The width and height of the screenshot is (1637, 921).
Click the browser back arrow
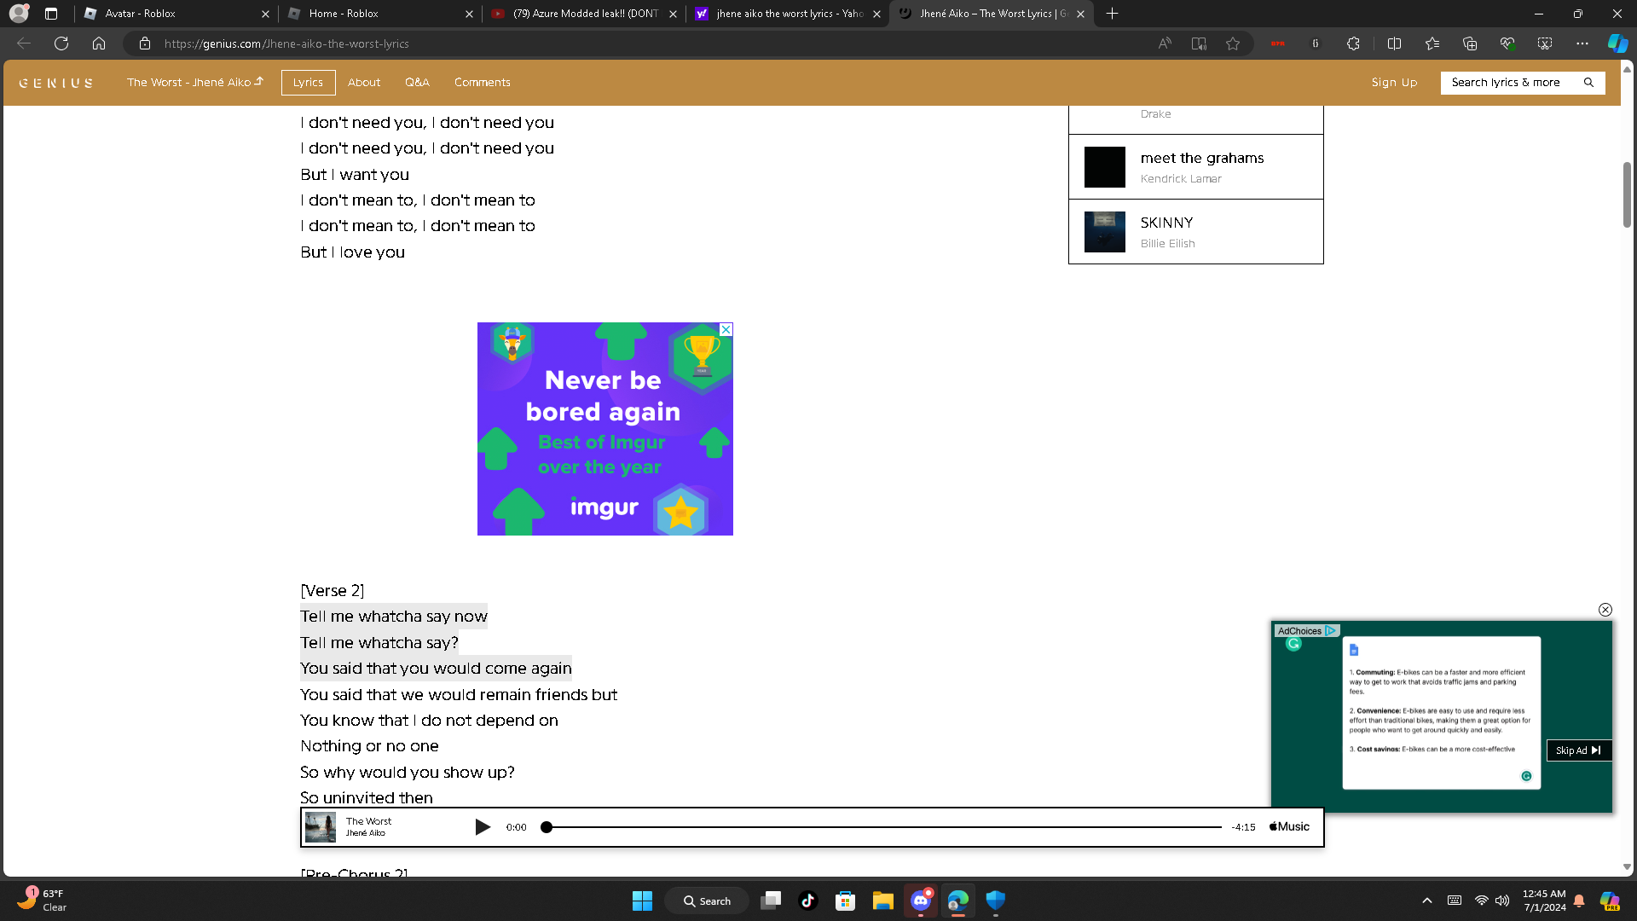pos(24,43)
